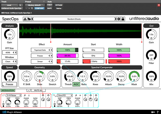Click the Mask knob in Spectral Compander
Screen dimensions: 161x114
[x=134, y=76]
